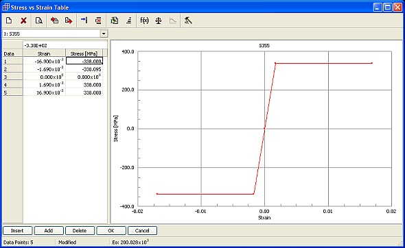
Task: Click the page with magnifier icon
Action: tap(39, 21)
